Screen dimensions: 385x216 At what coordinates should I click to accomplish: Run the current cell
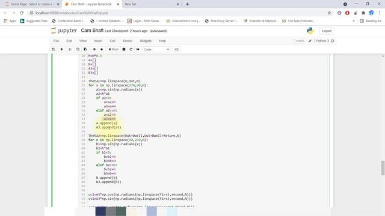click(114, 49)
